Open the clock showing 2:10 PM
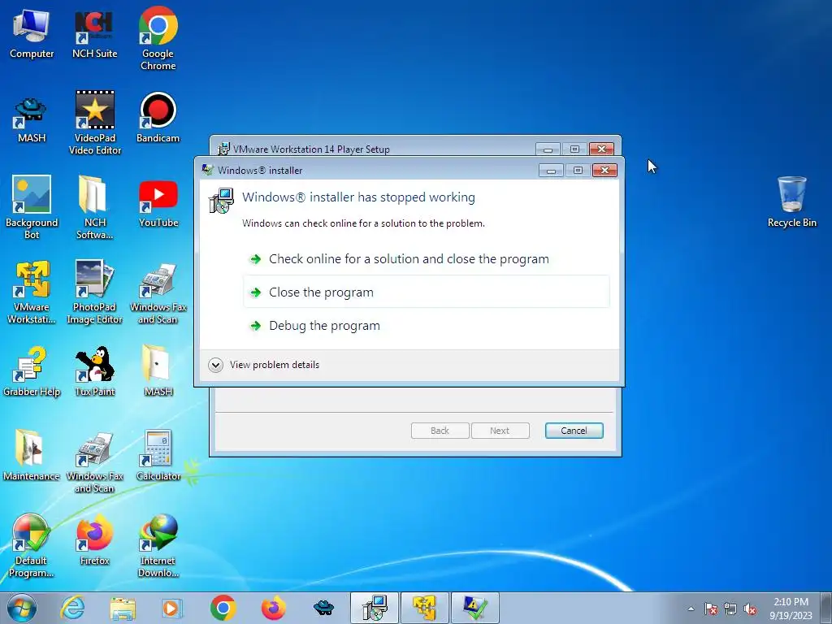Viewport: 832px width, 624px height. (791, 609)
